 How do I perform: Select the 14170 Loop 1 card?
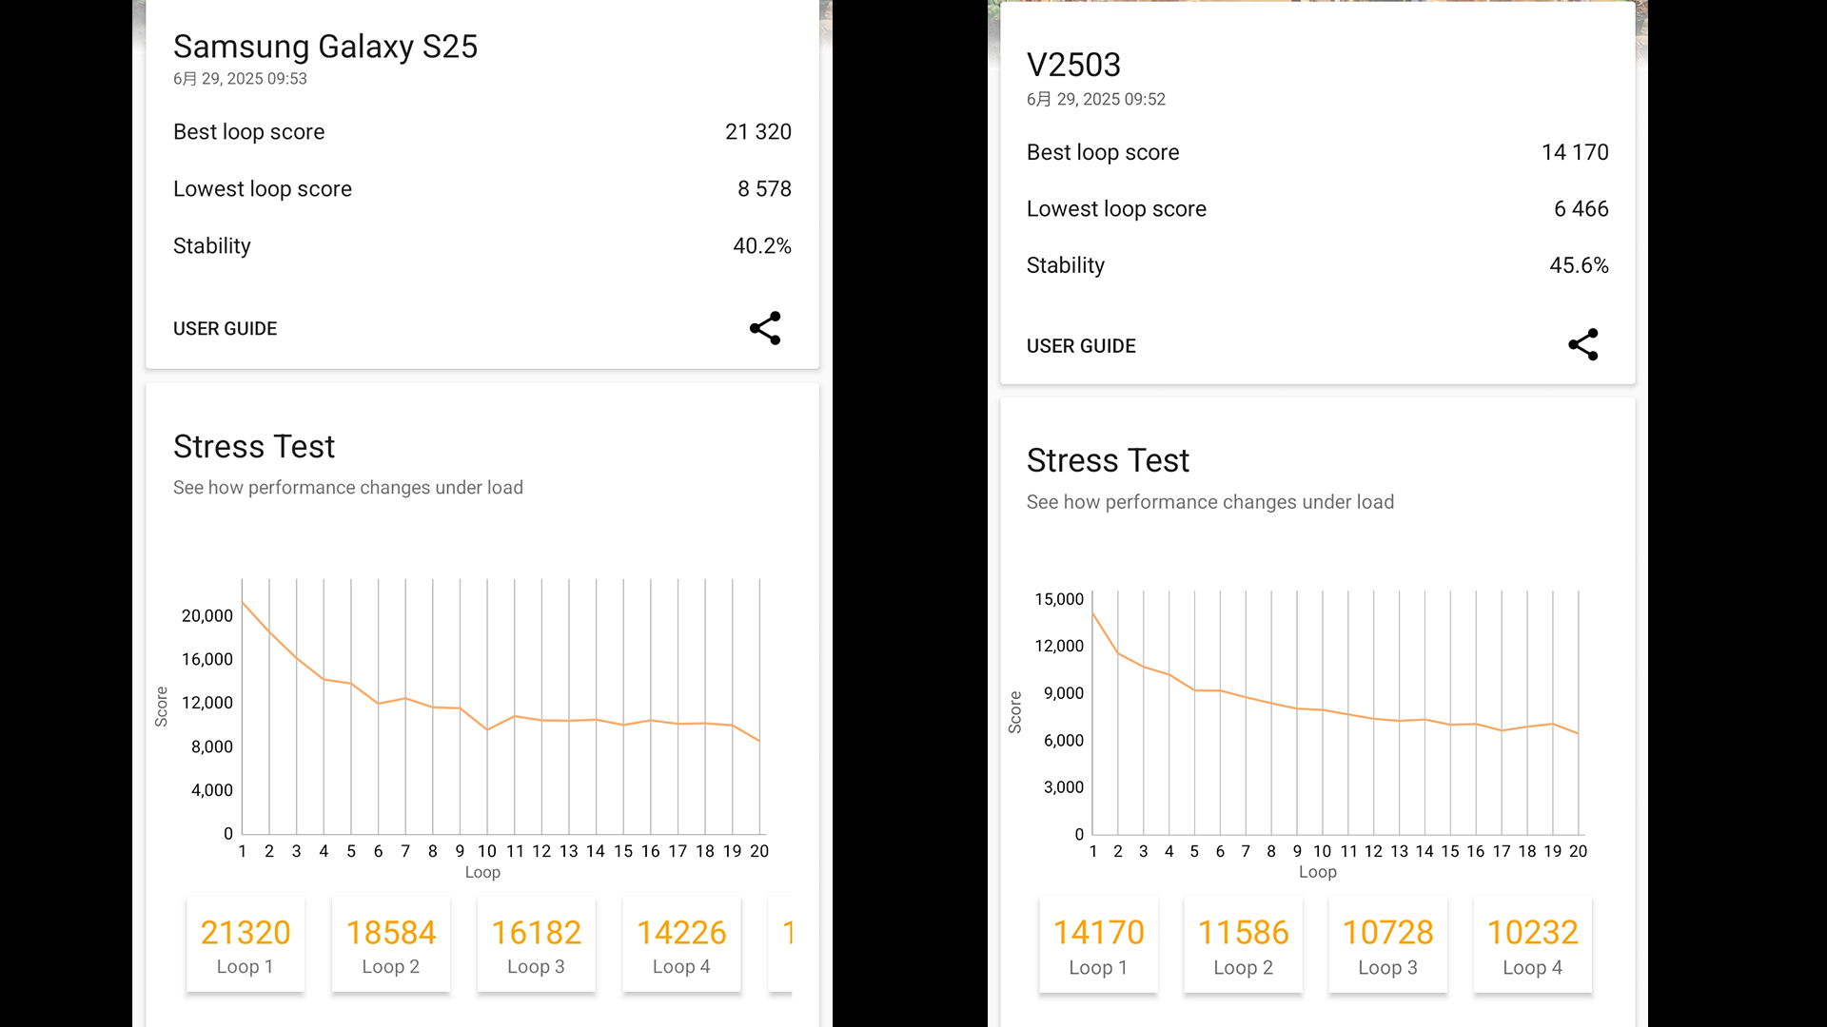click(1098, 945)
